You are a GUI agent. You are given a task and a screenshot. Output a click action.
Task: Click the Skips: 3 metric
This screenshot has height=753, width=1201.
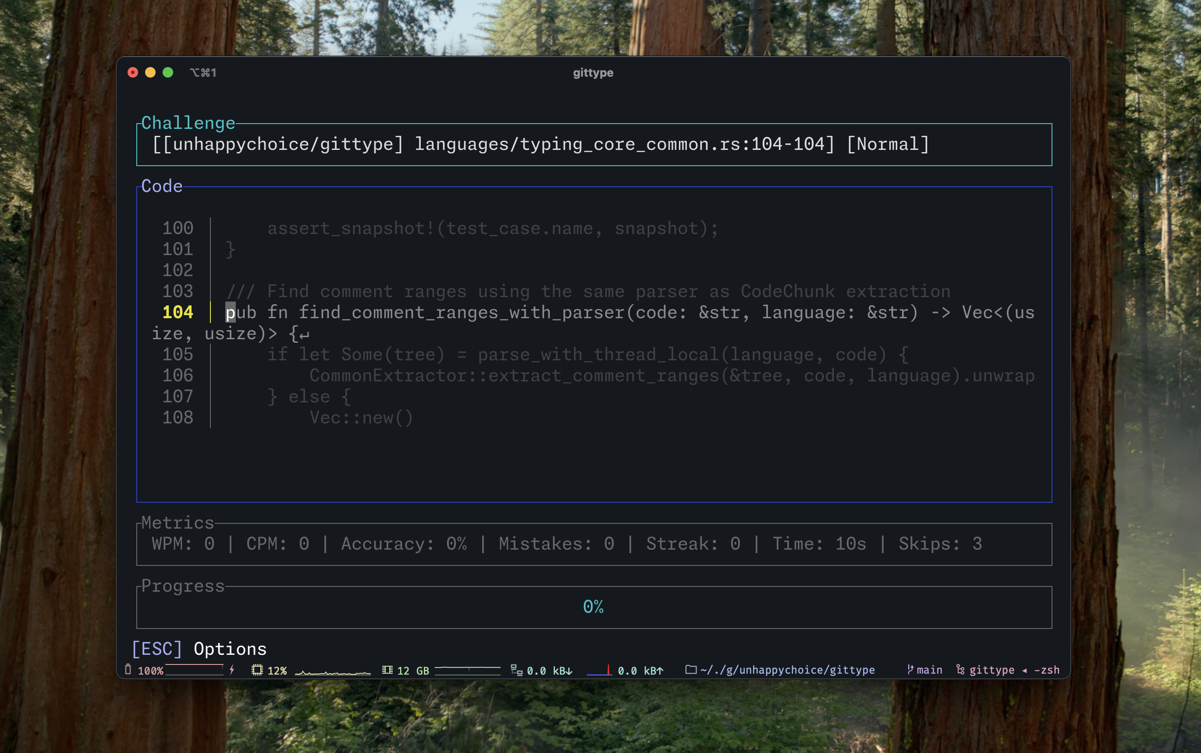coord(940,544)
